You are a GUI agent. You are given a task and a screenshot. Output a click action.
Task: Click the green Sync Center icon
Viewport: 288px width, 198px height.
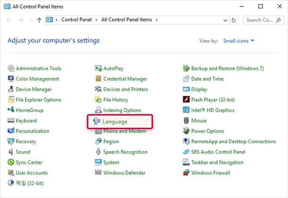coord(11,162)
